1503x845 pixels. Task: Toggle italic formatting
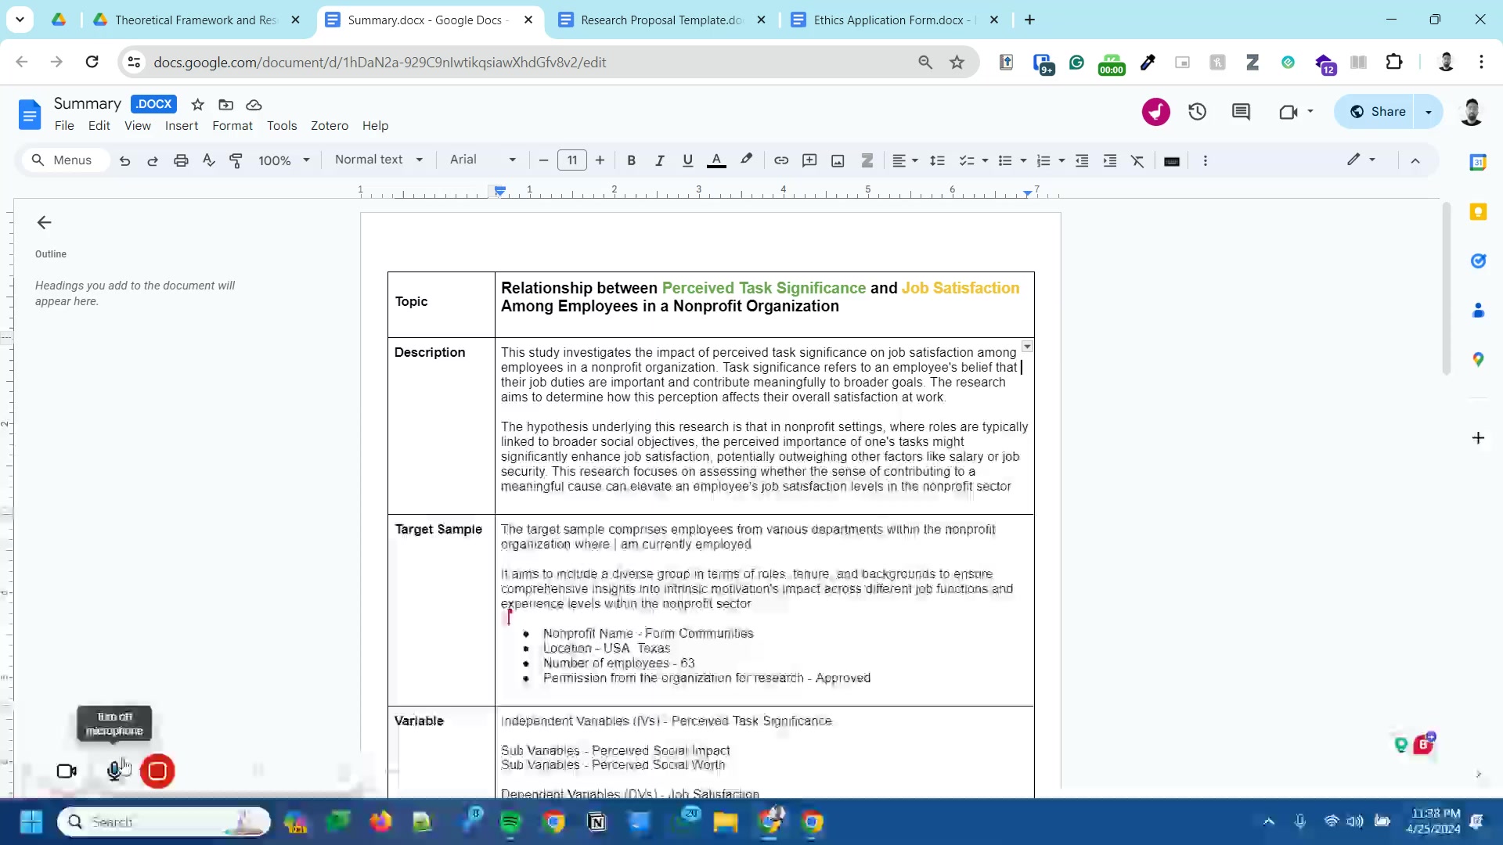659,160
